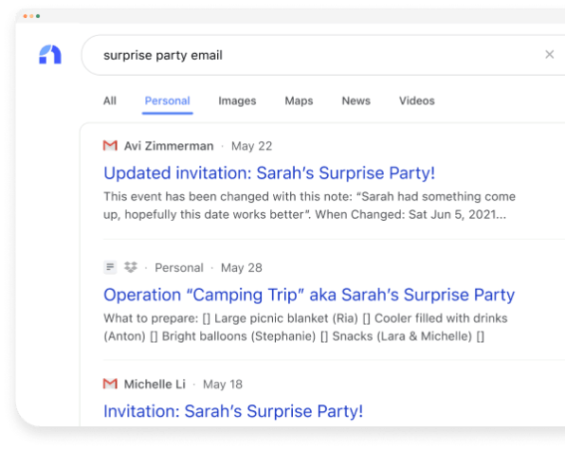Click the Michelle Li sender name
Screen dimensions: 565x450
[155, 385]
